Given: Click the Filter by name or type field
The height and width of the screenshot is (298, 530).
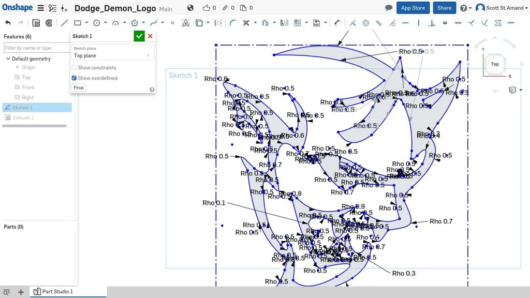Looking at the screenshot, I should 36,48.
